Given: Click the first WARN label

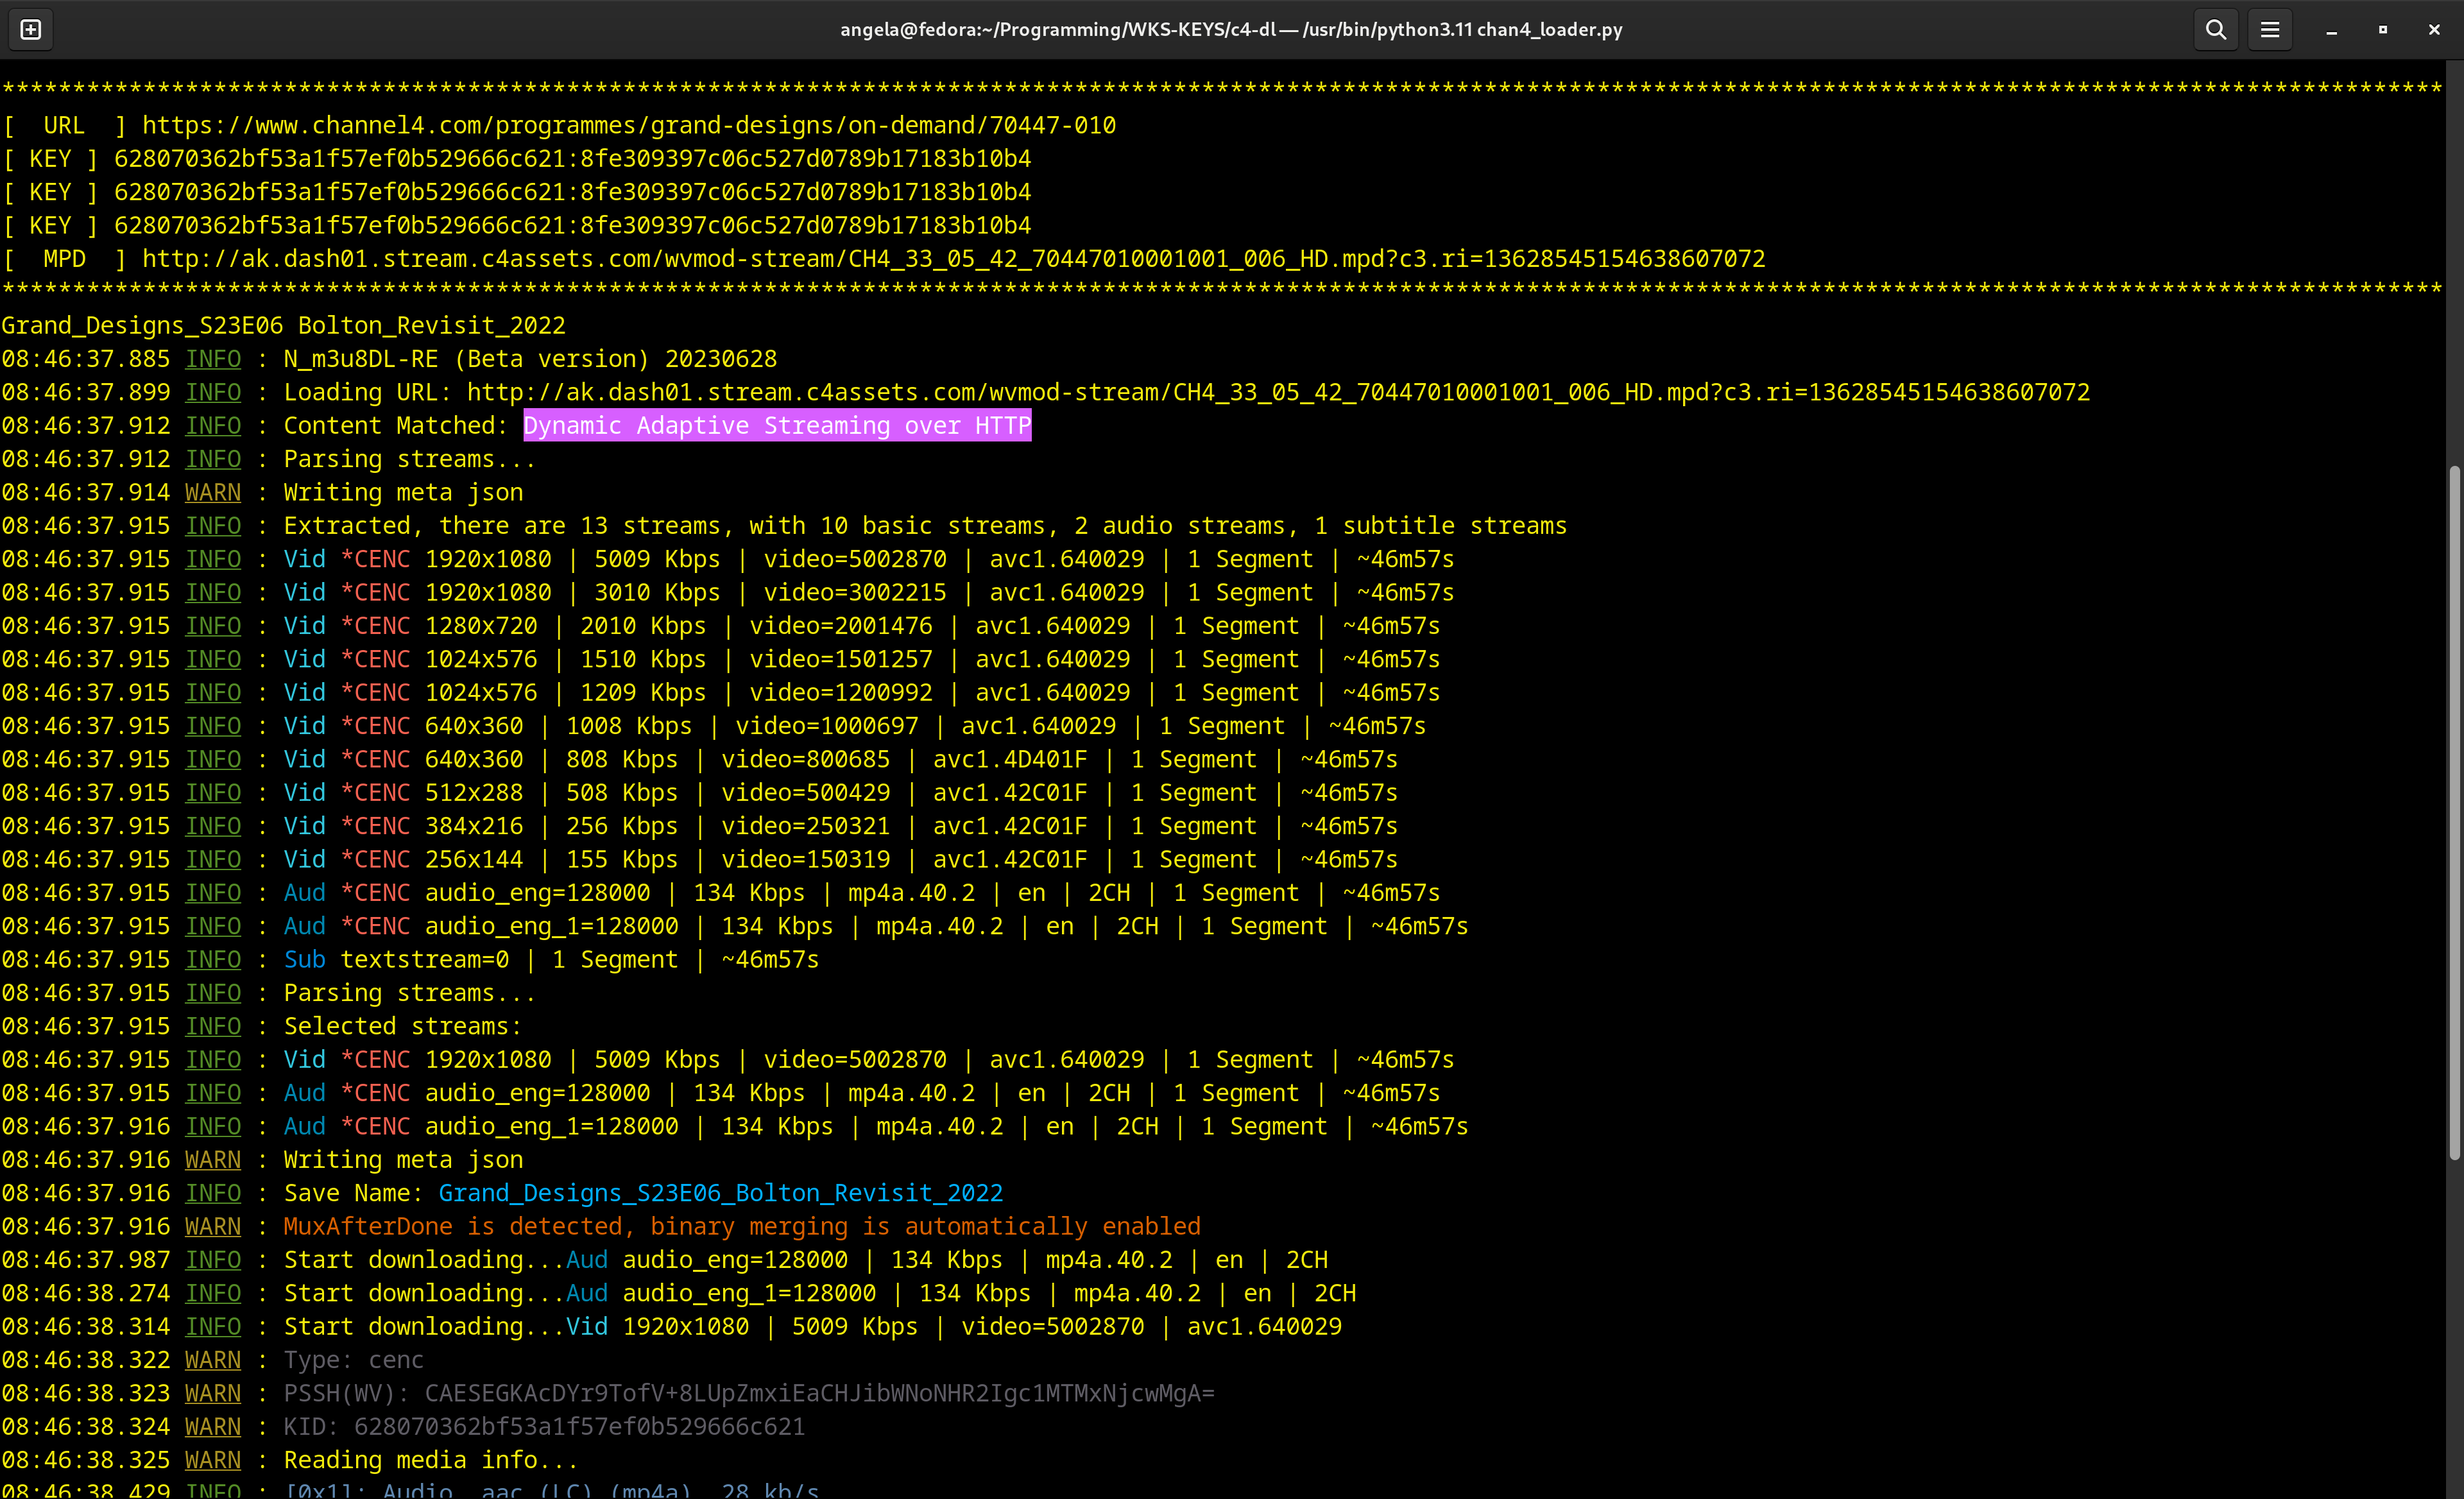Looking at the screenshot, I should tap(212, 493).
